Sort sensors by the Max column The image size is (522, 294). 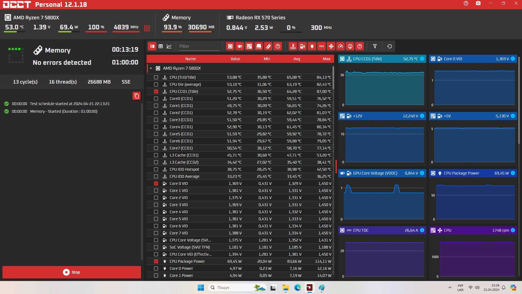[x=327, y=59]
